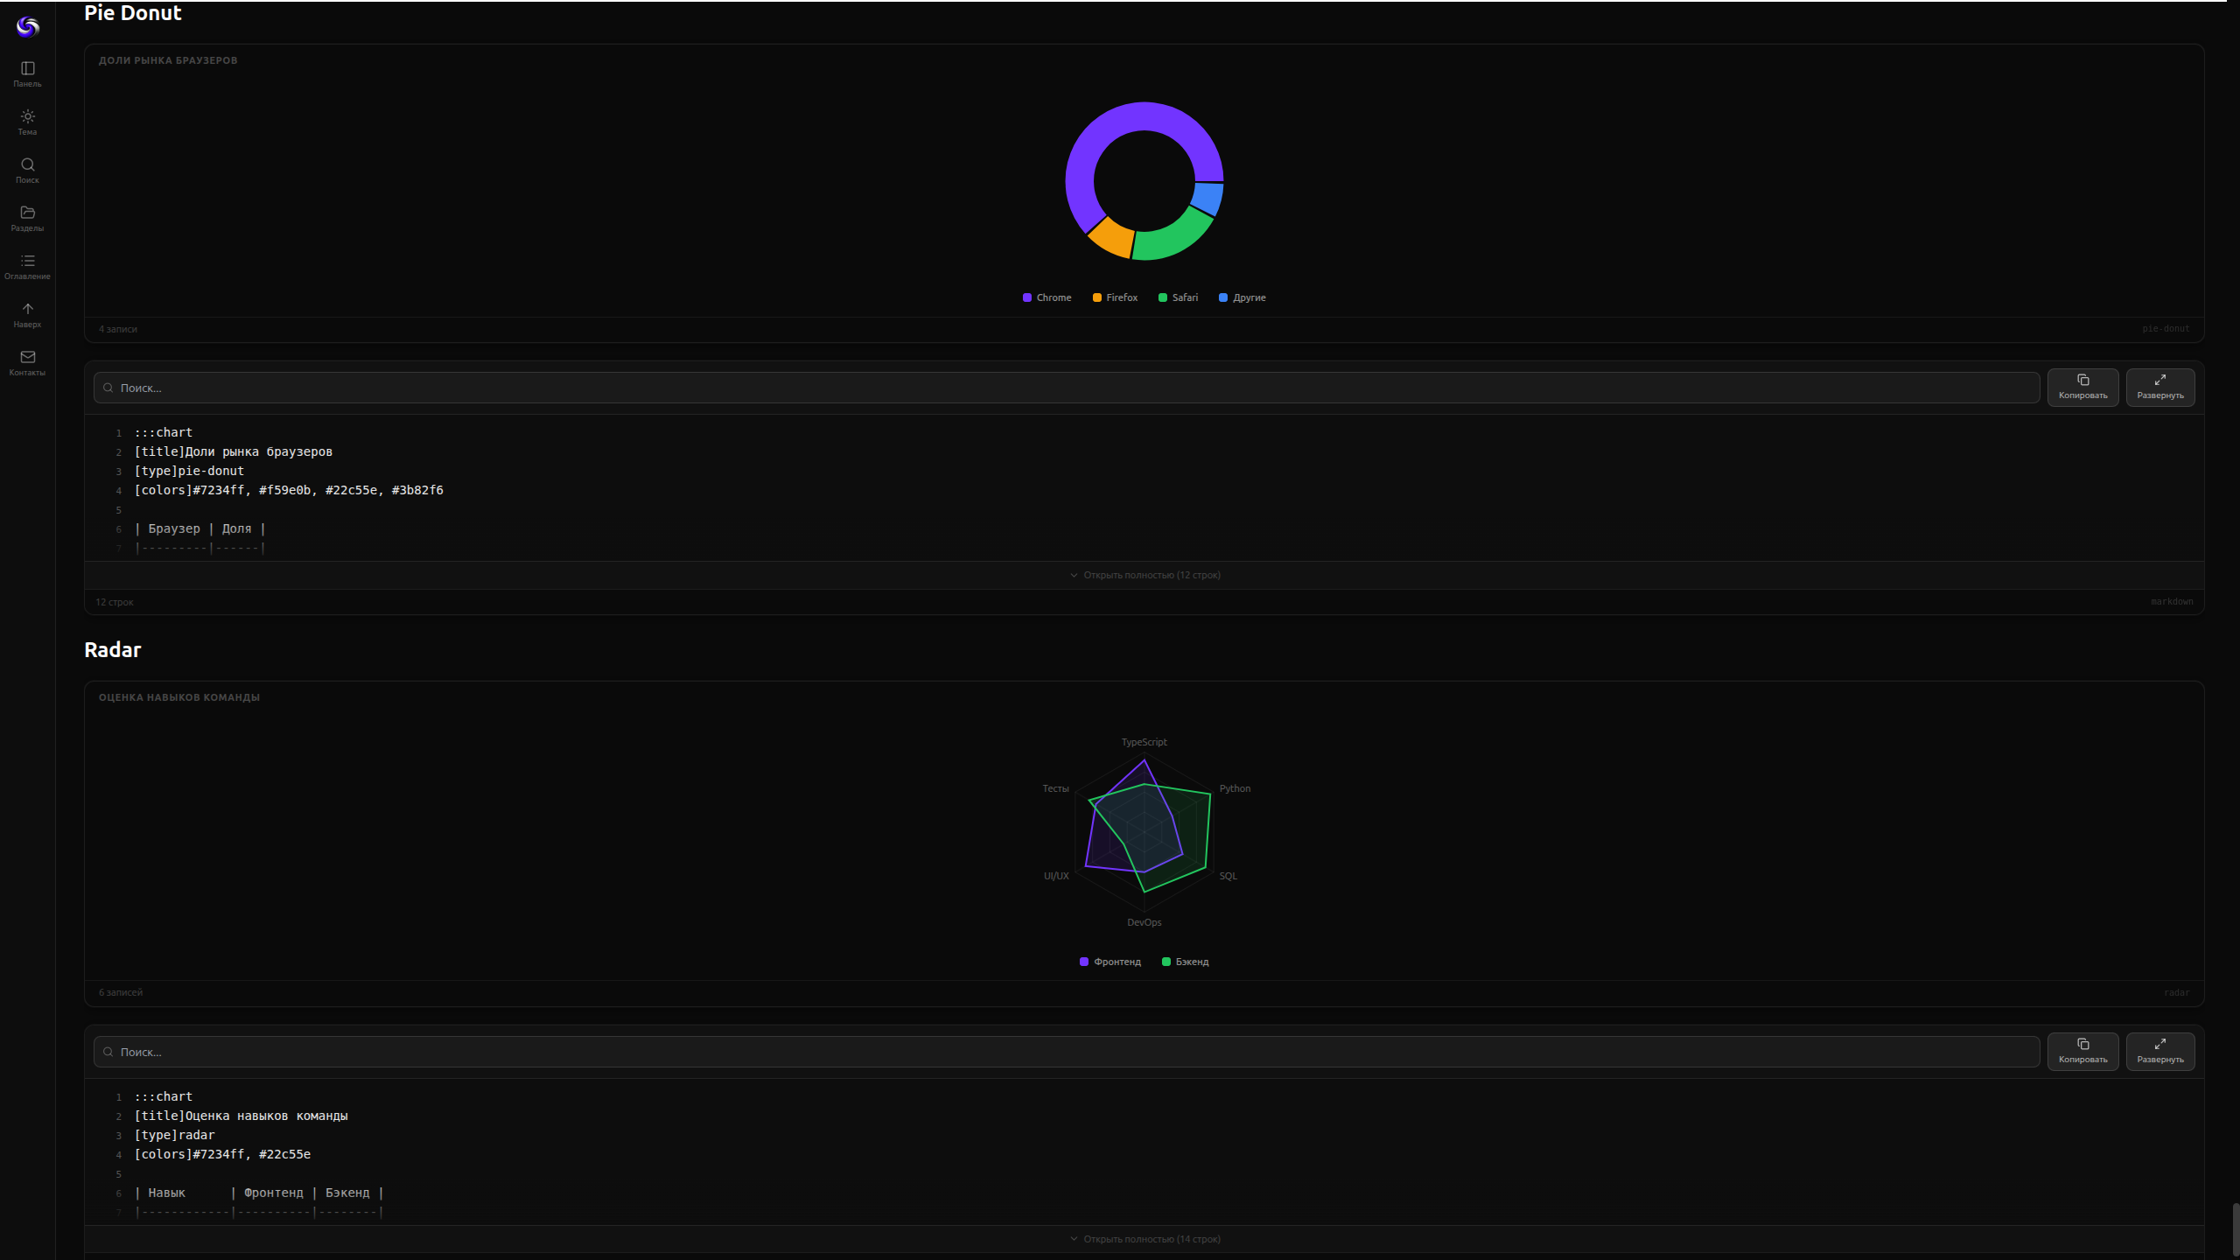The height and width of the screenshot is (1260, 2240).
Task: Jump to top using the Наверх arrow icon
Action: coord(27,313)
